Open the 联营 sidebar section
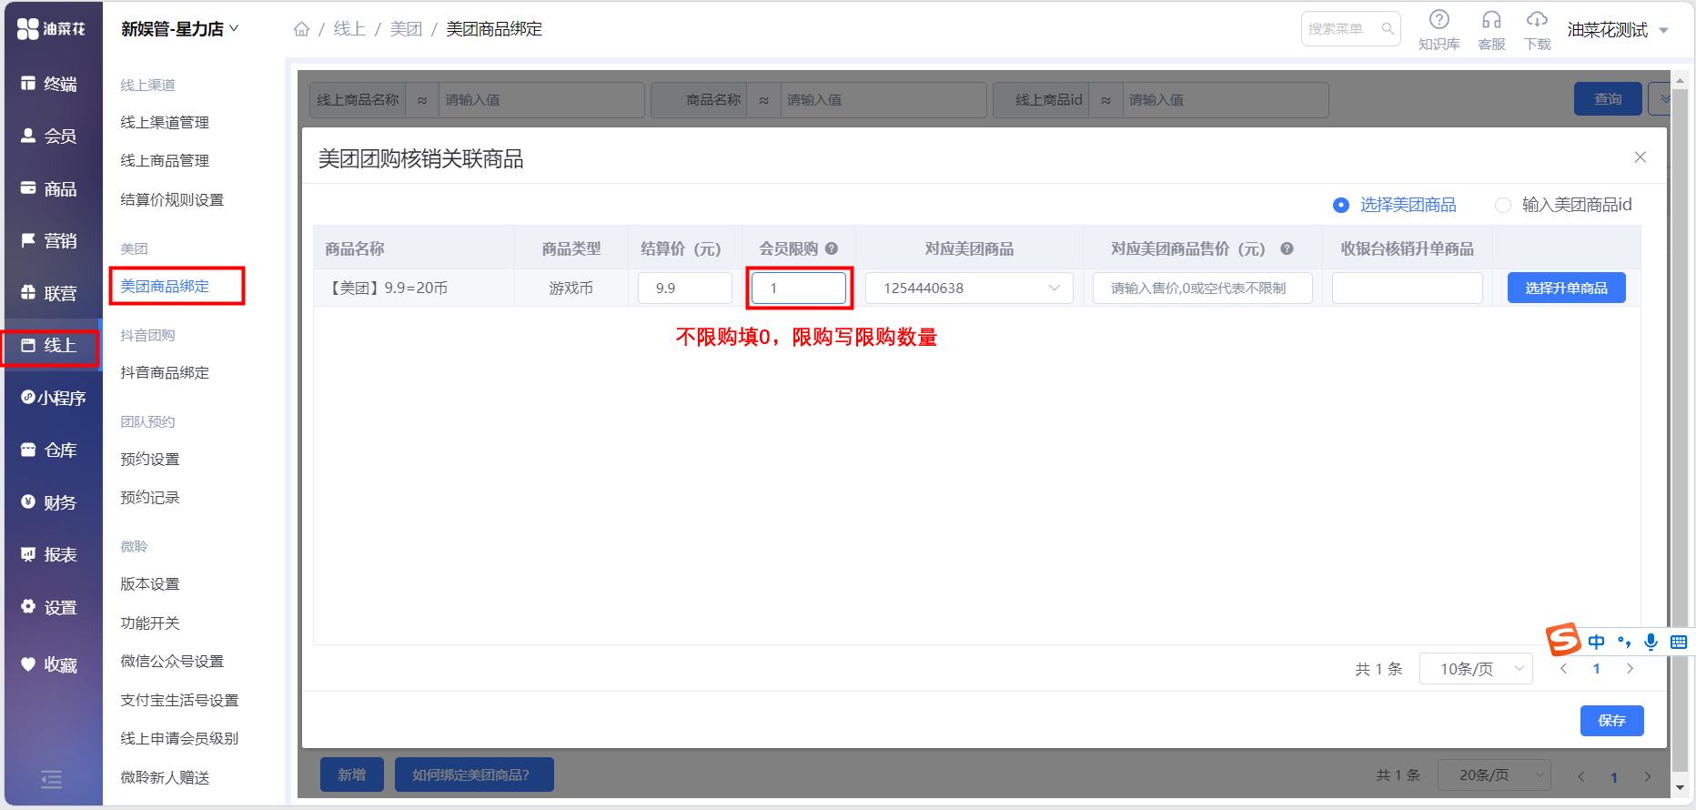Viewport: 1696px width, 810px height. point(50,293)
